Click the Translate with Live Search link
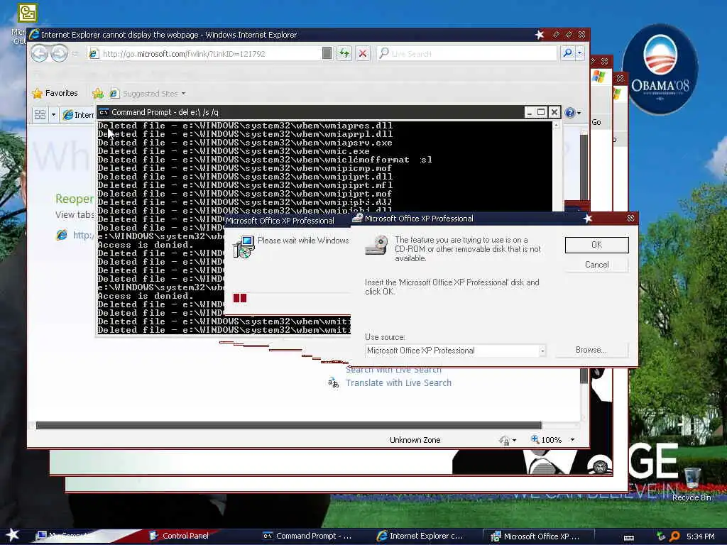Image resolution: width=727 pixels, height=545 pixels. click(x=398, y=382)
